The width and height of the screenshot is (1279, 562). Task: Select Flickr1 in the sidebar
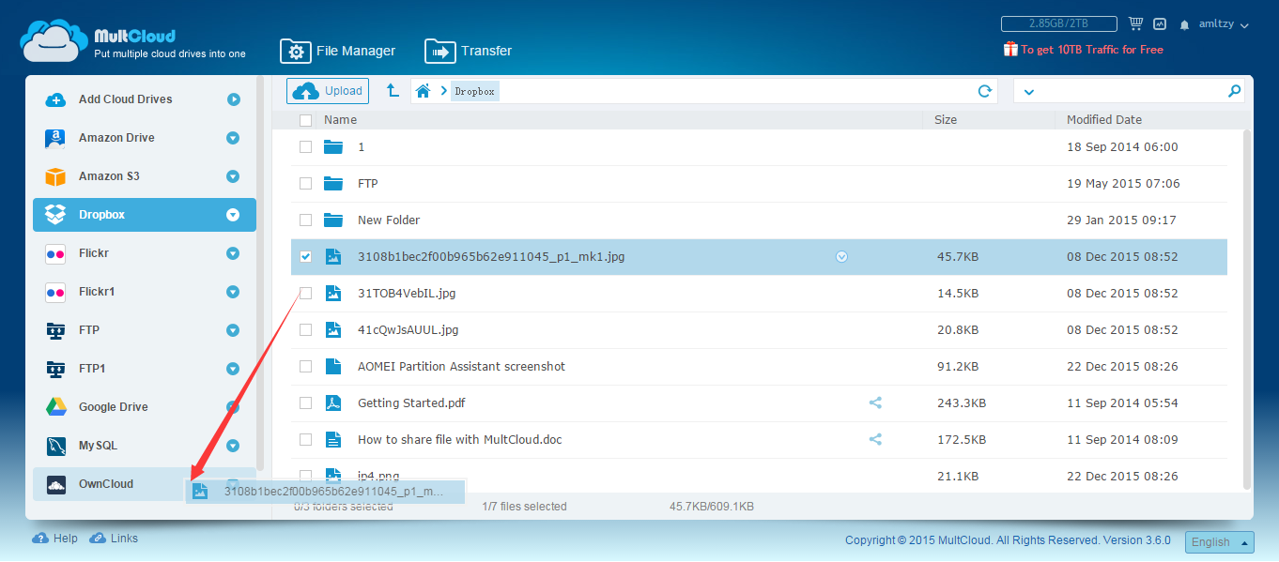[145, 292]
